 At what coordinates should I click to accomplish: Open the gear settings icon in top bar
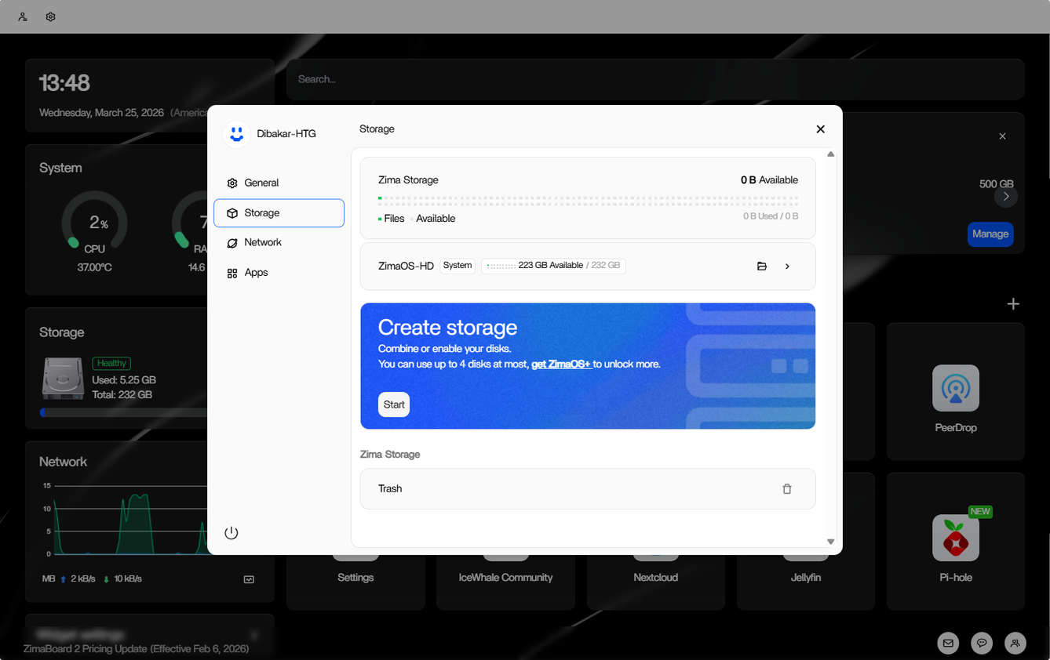(51, 16)
